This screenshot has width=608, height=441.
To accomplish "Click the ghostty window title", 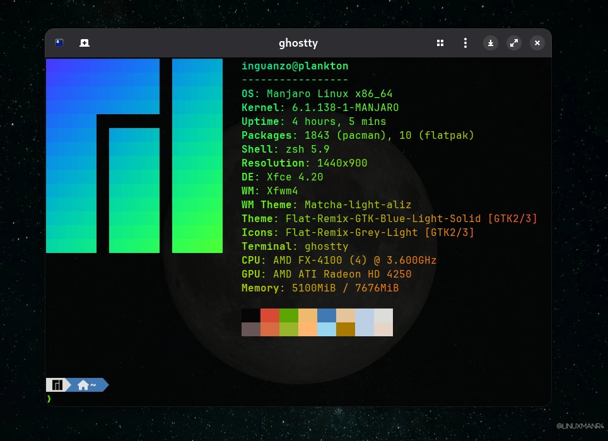I will point(298,43).
